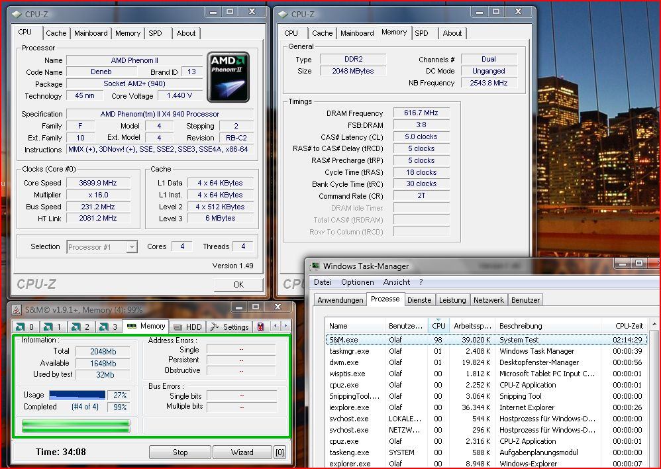Click the Wizard button in S&M
Screen dimensions: 661x469
242,452
